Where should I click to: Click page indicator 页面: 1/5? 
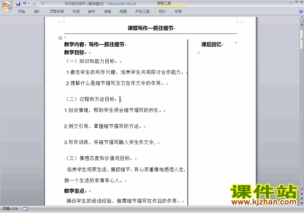(10, 209)
